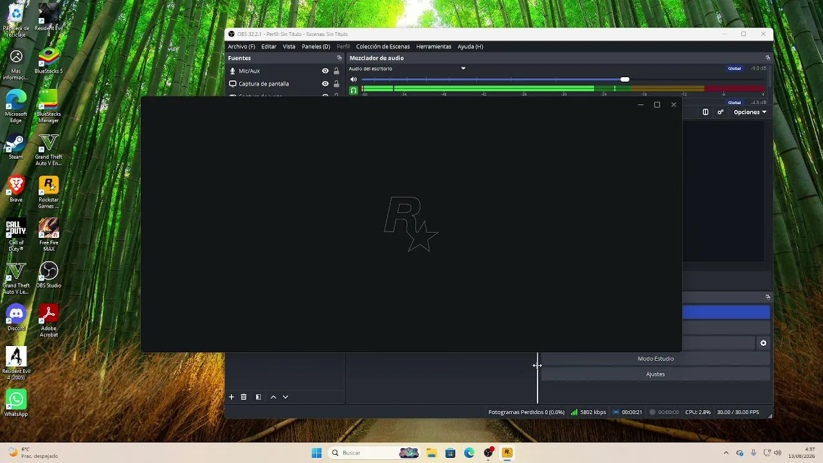Image resolution: width=823 pixels, height=463 pixels.
Task: Open the Ayuda (H) menu
Action: 470,46
